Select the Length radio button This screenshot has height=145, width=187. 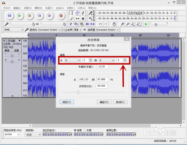(x=85, y=130)
